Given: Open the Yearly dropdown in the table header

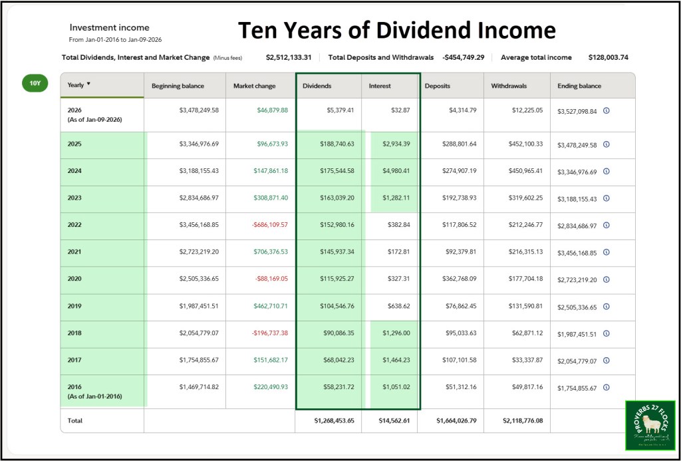Looking at the screenshot, I should tap(80, 85).
